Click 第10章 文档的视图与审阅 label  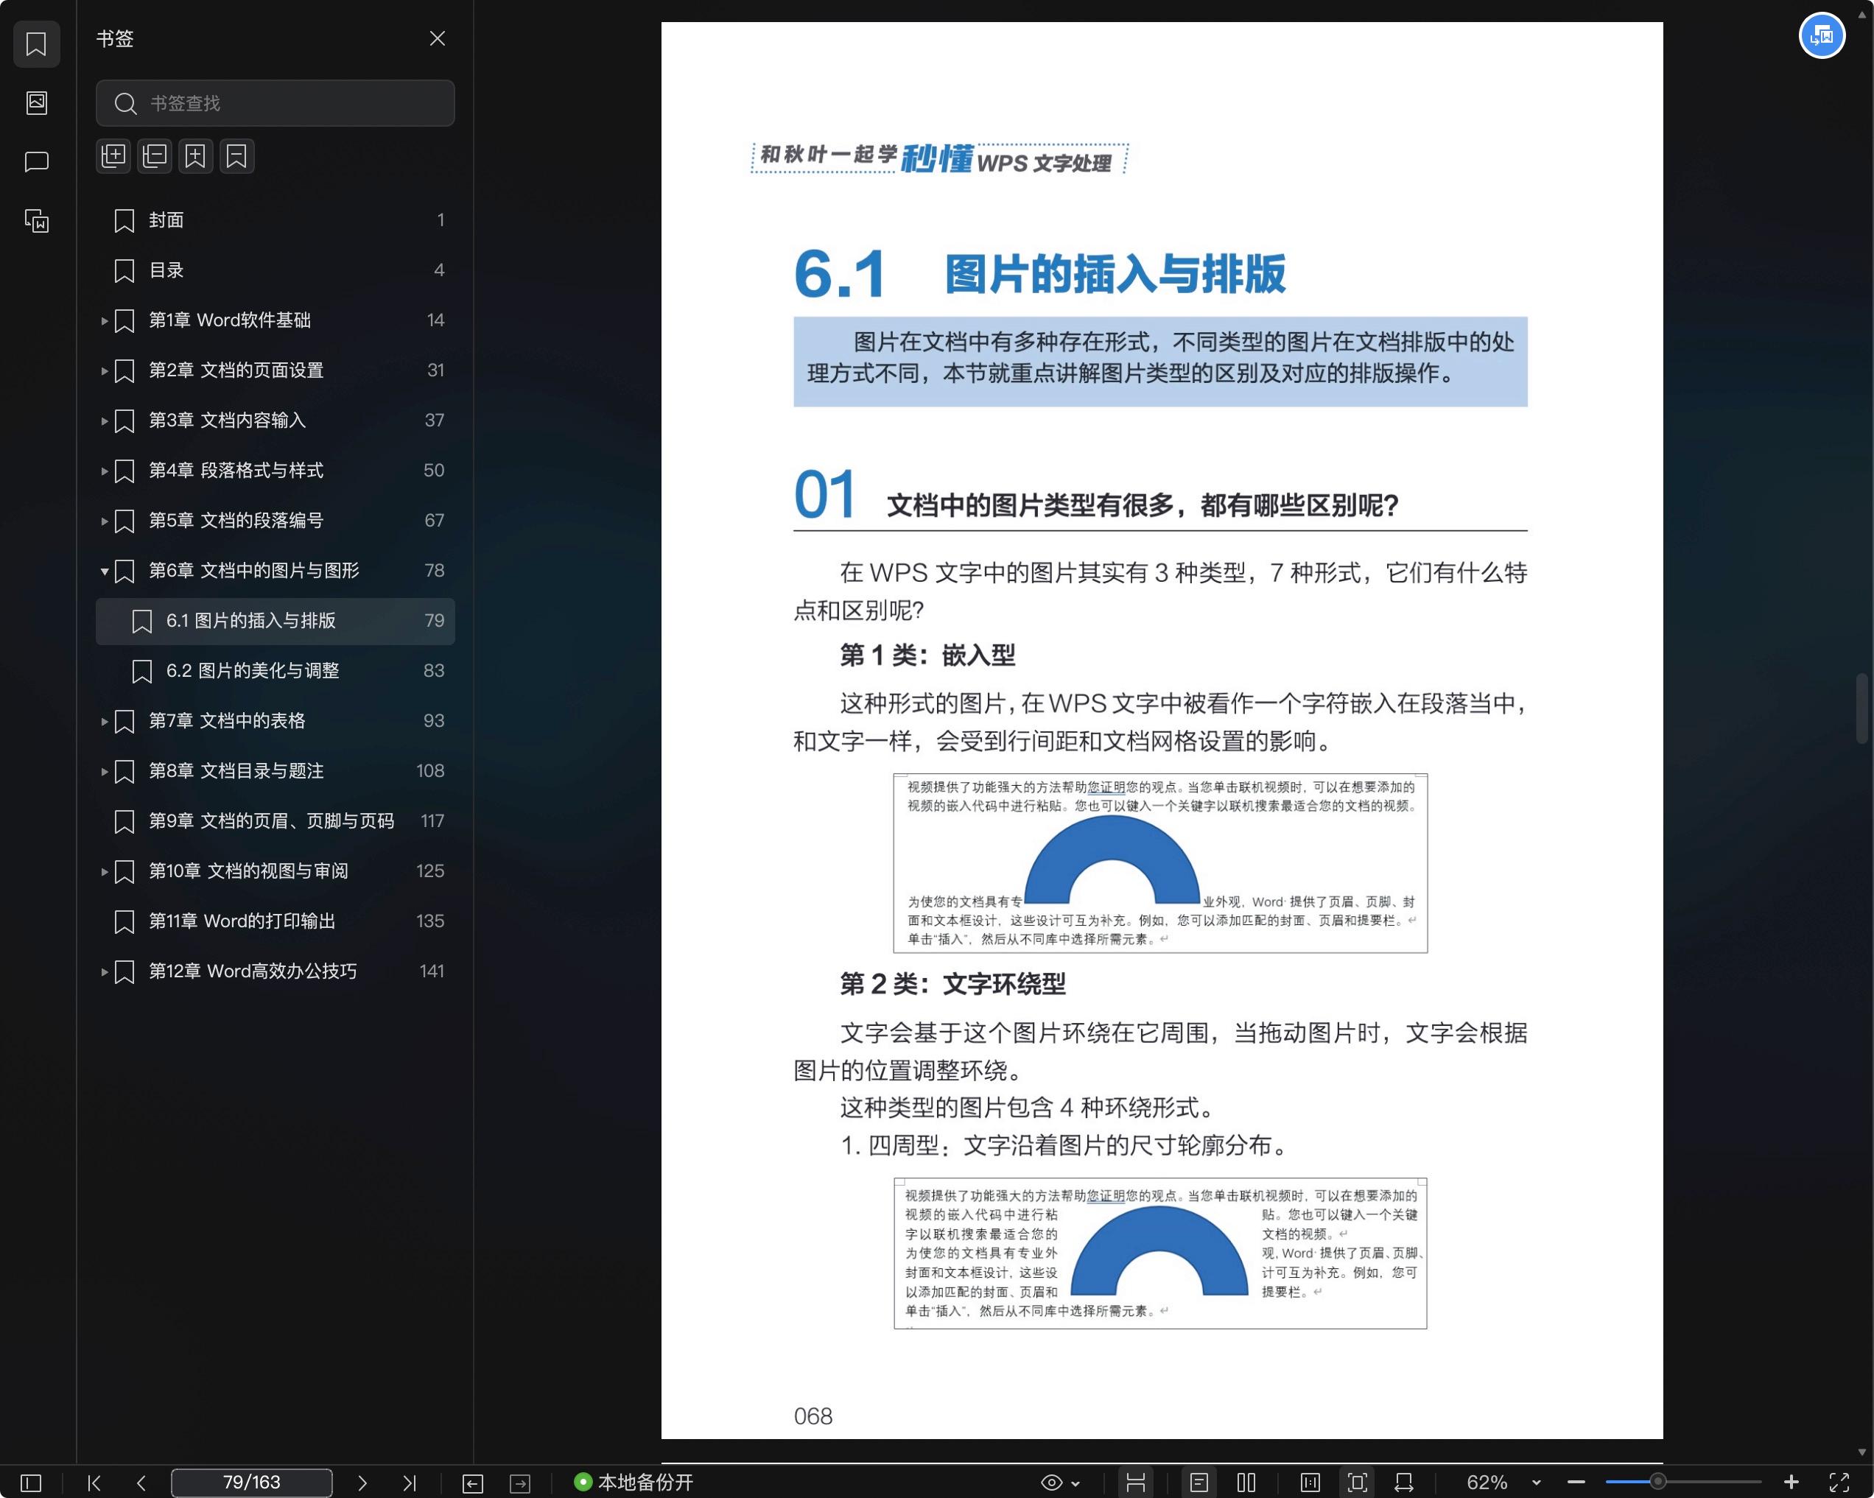pos(248,871)
